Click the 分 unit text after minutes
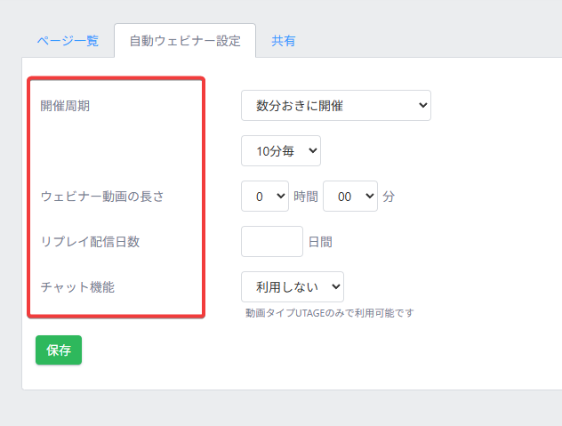The width and height of the screenshot is (562, 426). (389, 197)
